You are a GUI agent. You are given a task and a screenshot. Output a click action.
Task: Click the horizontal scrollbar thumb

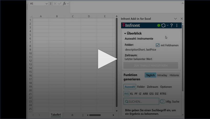pos(95,115)
